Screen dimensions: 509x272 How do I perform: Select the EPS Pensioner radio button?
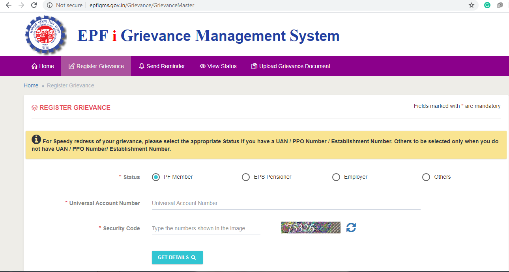(x=246, y=177)
